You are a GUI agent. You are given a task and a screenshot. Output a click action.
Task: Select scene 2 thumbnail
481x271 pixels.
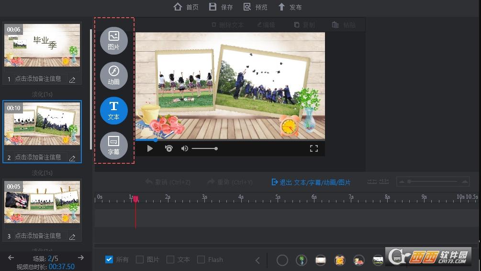pos(42,124)
